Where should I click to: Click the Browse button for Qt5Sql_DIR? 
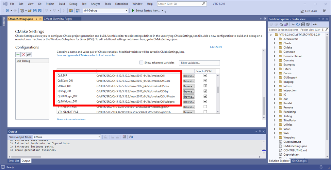(x=188, y=91)
